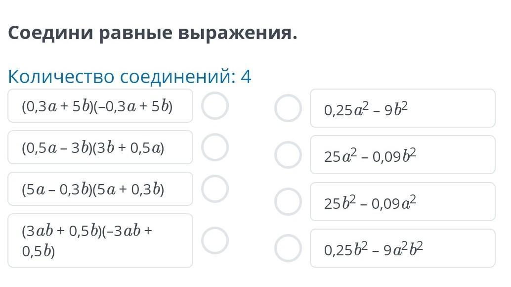Select connector circle beside (3ab + 0,5b)(–3ab + 0,5b)

point(215,240)
